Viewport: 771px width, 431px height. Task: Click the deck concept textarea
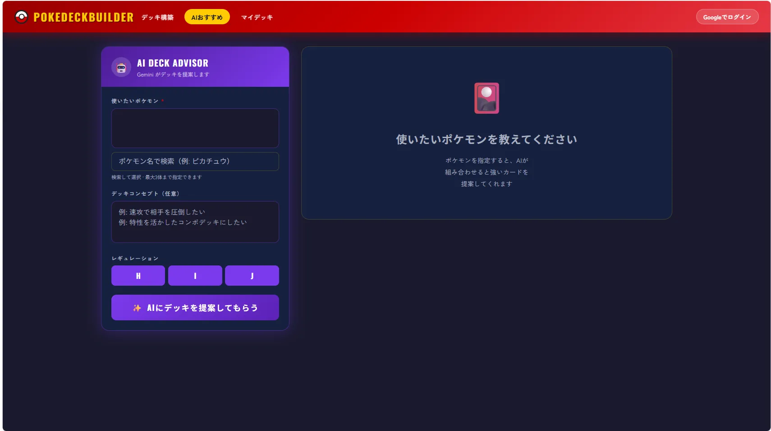(195, 222)
